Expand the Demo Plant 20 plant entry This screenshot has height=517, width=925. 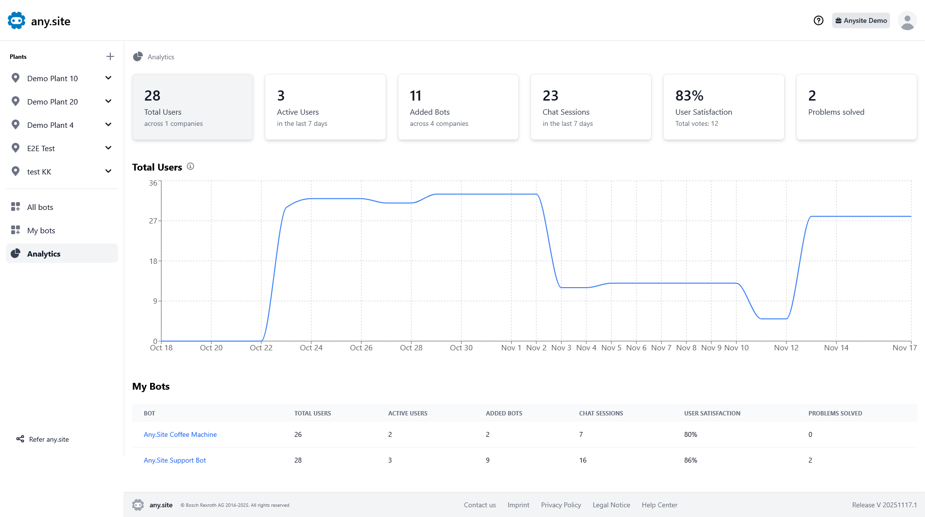[108, 101]
